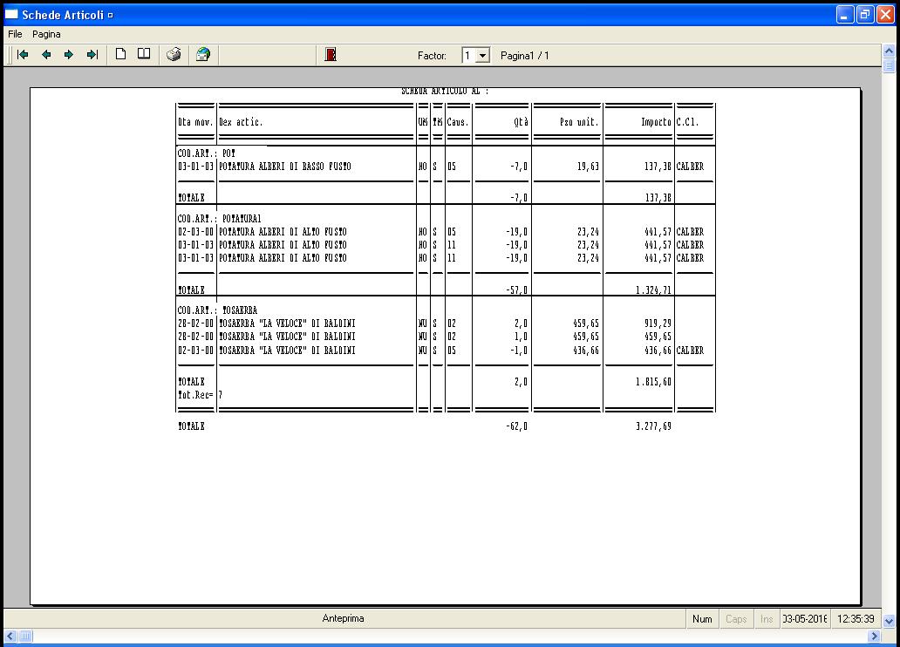This screenshot has height=647, width=900.
Task: Click the status bar time 12:35:39
Action: coord(856,619)
